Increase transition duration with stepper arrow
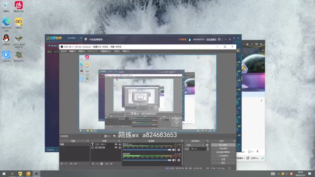The width and height of the screenshot is (315, 177). [208, 148]
